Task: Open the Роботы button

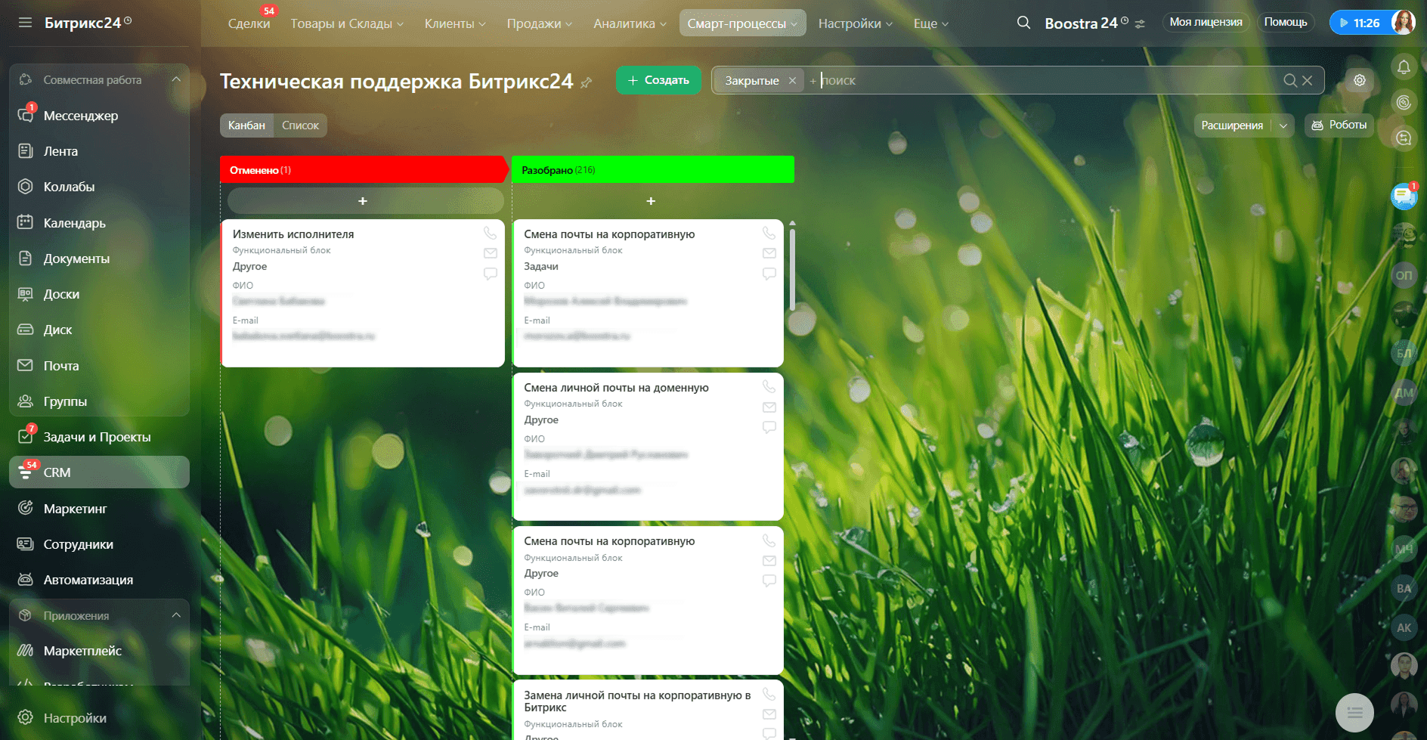Action: pyautogui.click(x=1339, y=125)
